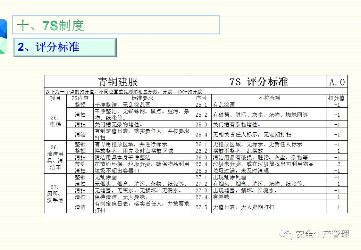361x250 pixels.
Task: Click cell 清洁用品有破损、脏污、灰尘、杂物等
Action: click(269, 157)
